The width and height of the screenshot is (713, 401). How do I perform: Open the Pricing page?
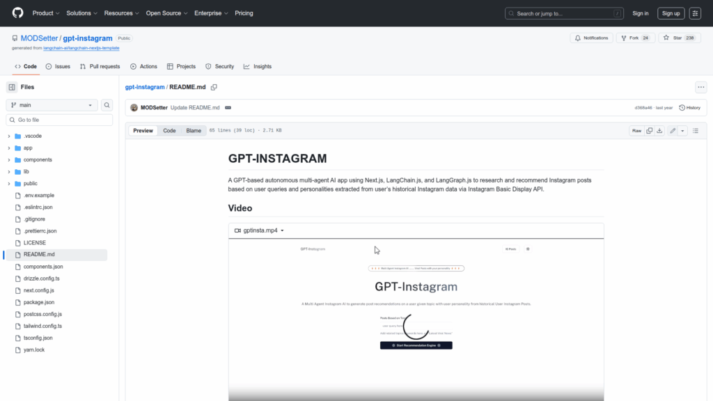pos(244,13)
